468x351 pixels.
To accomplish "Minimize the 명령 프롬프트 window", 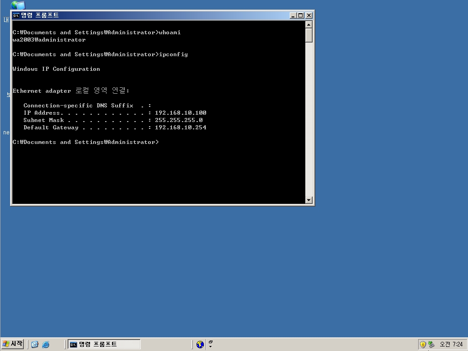I will 293,16.
